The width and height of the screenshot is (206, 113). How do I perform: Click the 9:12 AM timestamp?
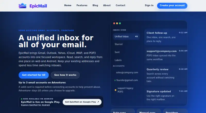click(x=183, y=33)
